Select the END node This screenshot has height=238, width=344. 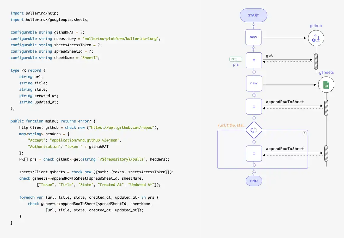(x=254, y=181)
